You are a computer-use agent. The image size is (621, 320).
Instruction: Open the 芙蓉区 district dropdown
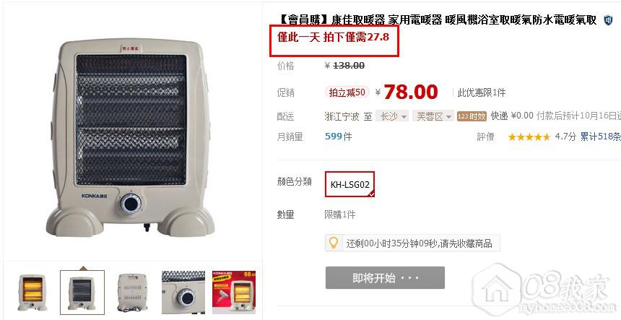(x=433, y=116)
